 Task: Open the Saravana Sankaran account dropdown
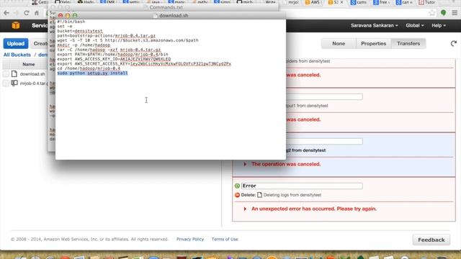click(375, 26)
